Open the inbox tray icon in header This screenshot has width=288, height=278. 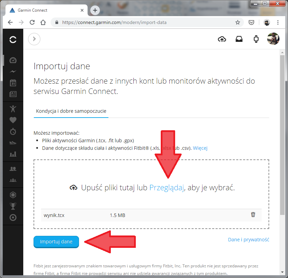tap(239, 39)
